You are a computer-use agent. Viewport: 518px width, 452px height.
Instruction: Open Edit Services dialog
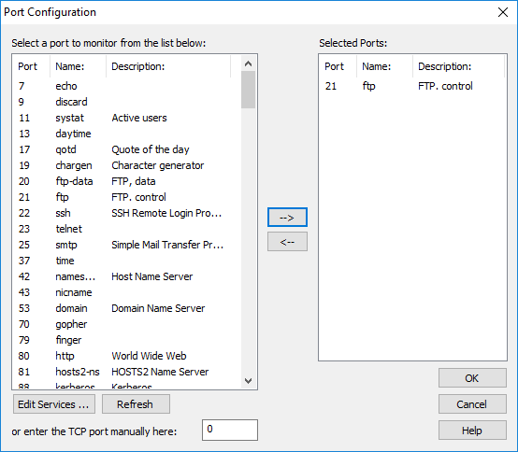(54, 404)
